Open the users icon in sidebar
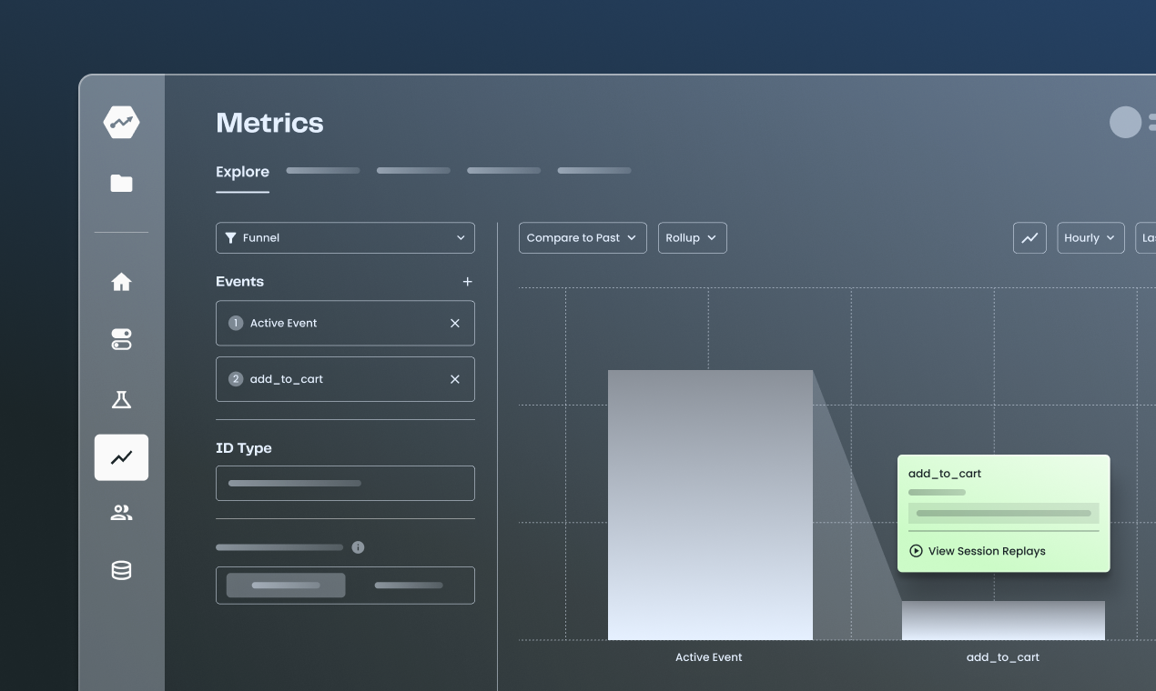This screenshot has width=1156, height=691. [121, 513]
